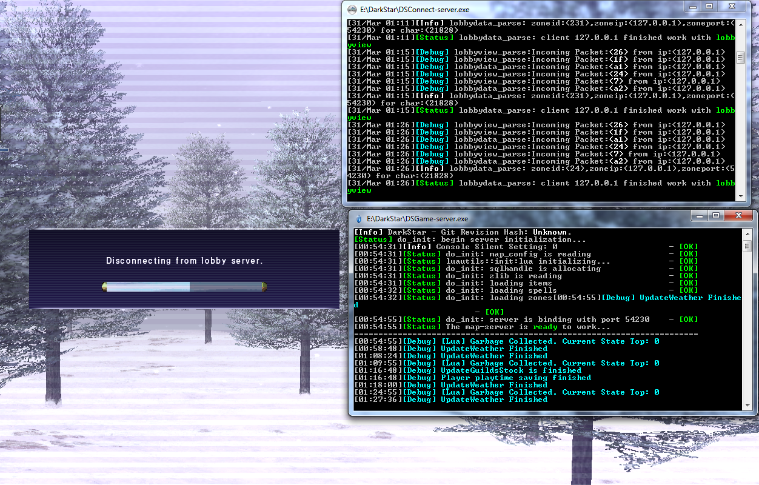759x485 pixels.
Task: Maximize the DSGame-server console window
Action: tap(716, 215)
